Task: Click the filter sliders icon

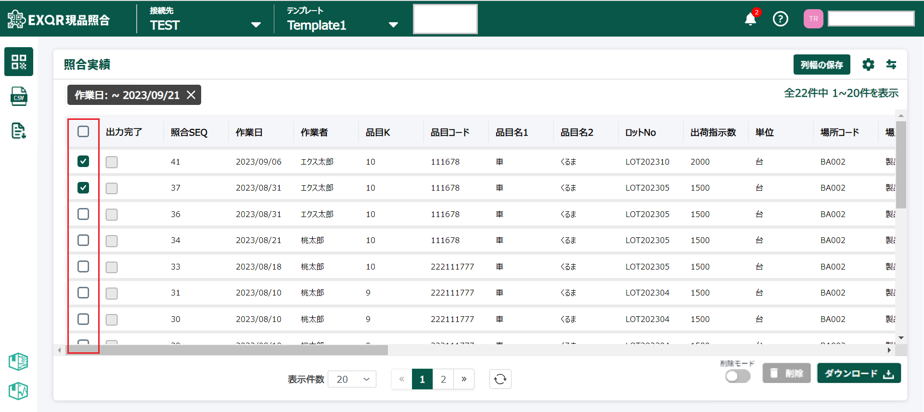Action: tap(891, 64)
